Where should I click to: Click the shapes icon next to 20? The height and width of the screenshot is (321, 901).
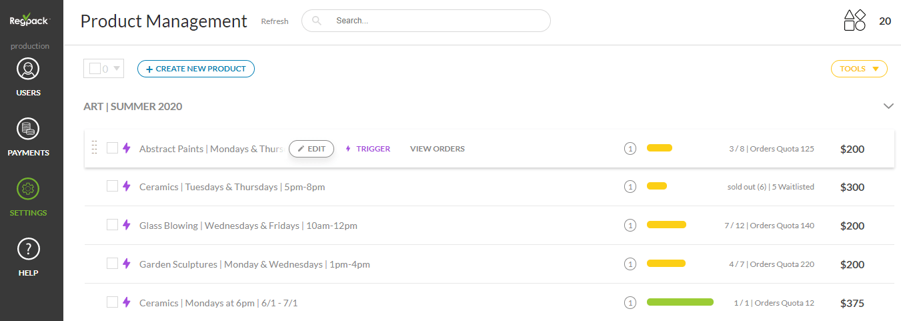click(x=854, y=21)
